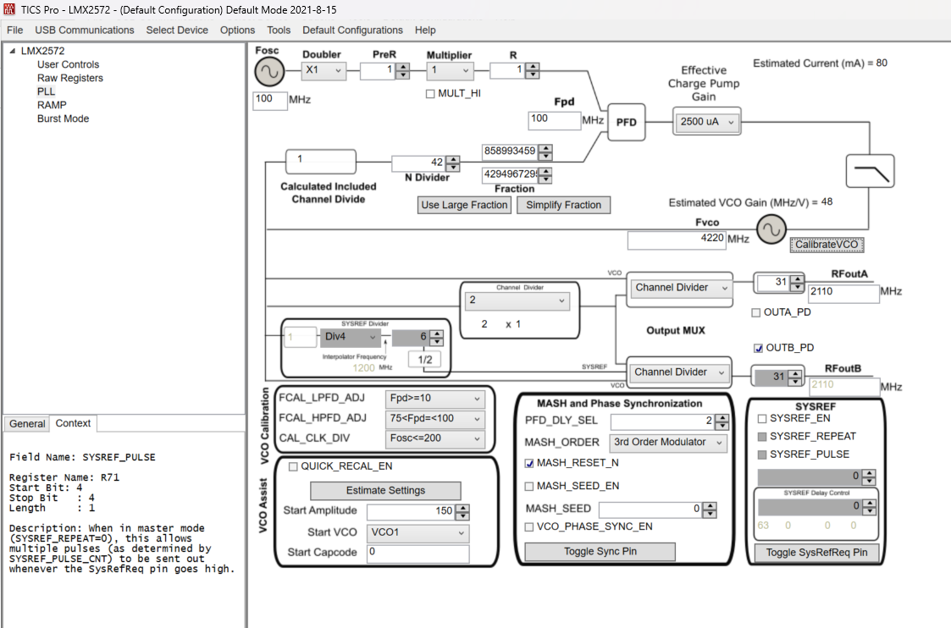Toggle the SYSREF_REPEAT checkbox
The width and height of the screenshot is (951, 628).
click(x=762, y=437)
